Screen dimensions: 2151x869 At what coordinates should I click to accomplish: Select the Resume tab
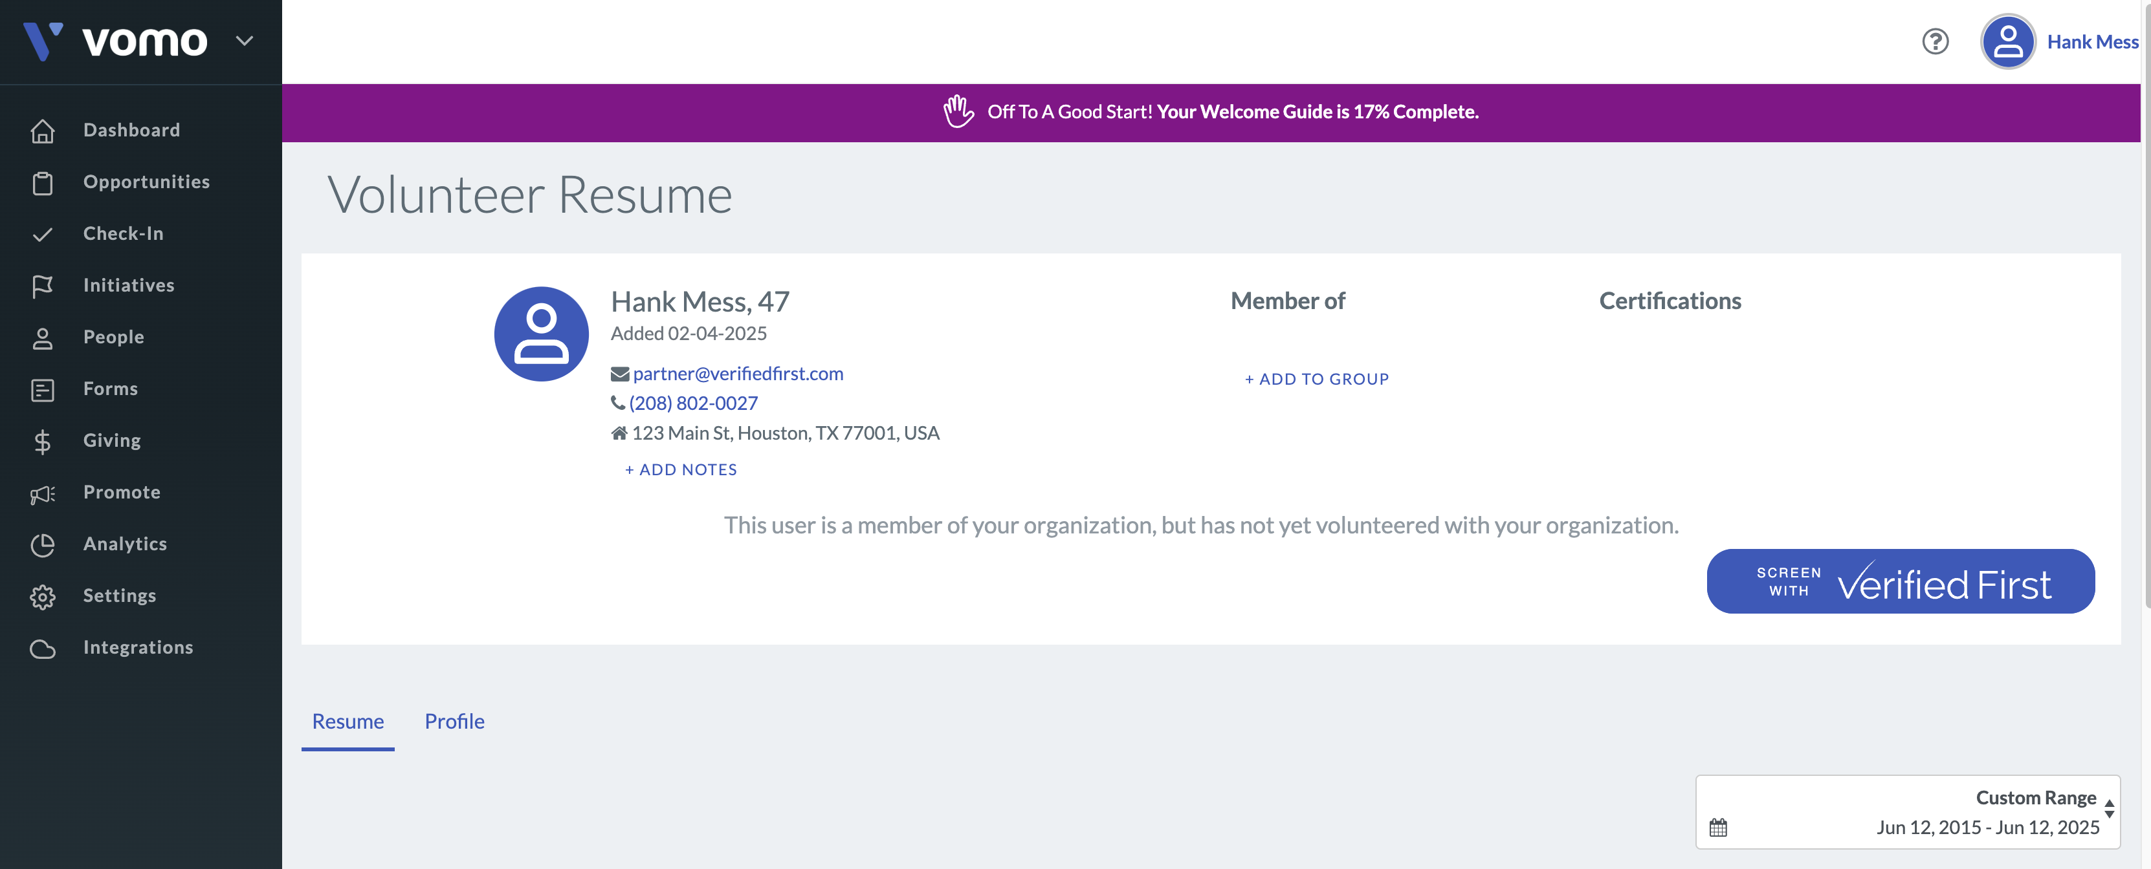[347, 720]
